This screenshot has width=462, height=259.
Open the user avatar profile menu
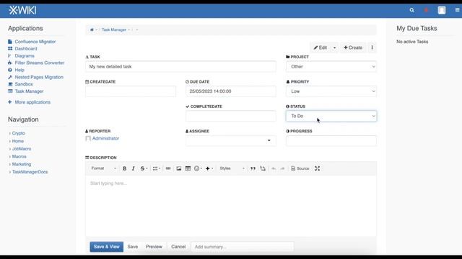442,10
